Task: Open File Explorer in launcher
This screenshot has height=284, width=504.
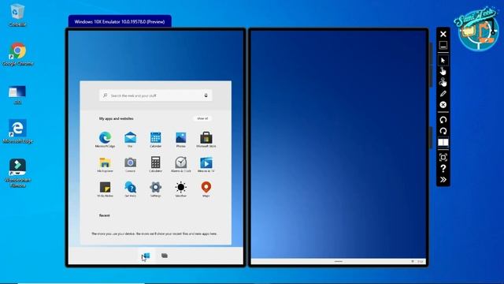Action: (105, 165)
